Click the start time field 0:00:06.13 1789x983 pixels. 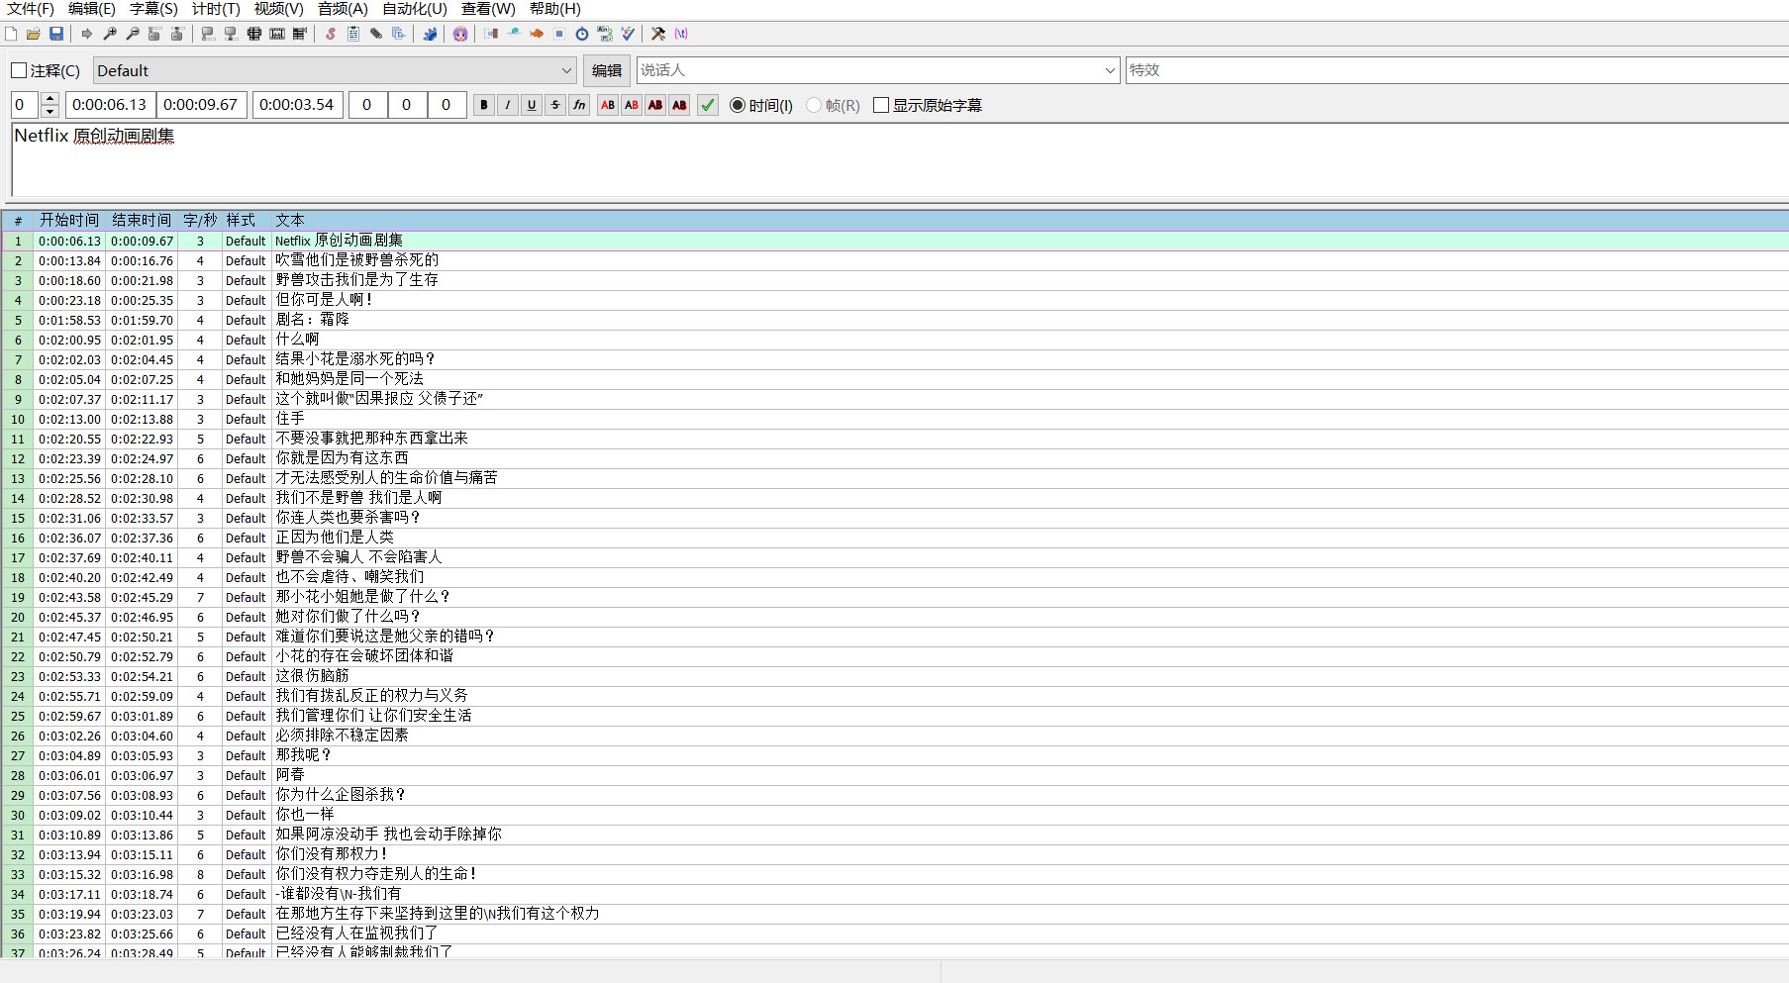click(110, 105)
